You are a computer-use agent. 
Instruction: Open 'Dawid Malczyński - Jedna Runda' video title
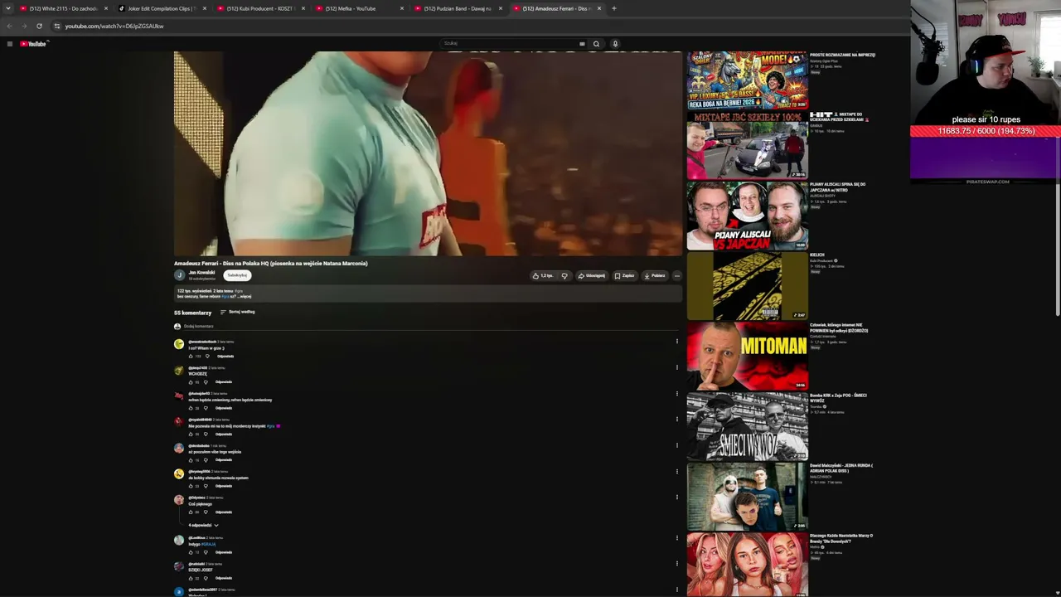coord(841,468)
